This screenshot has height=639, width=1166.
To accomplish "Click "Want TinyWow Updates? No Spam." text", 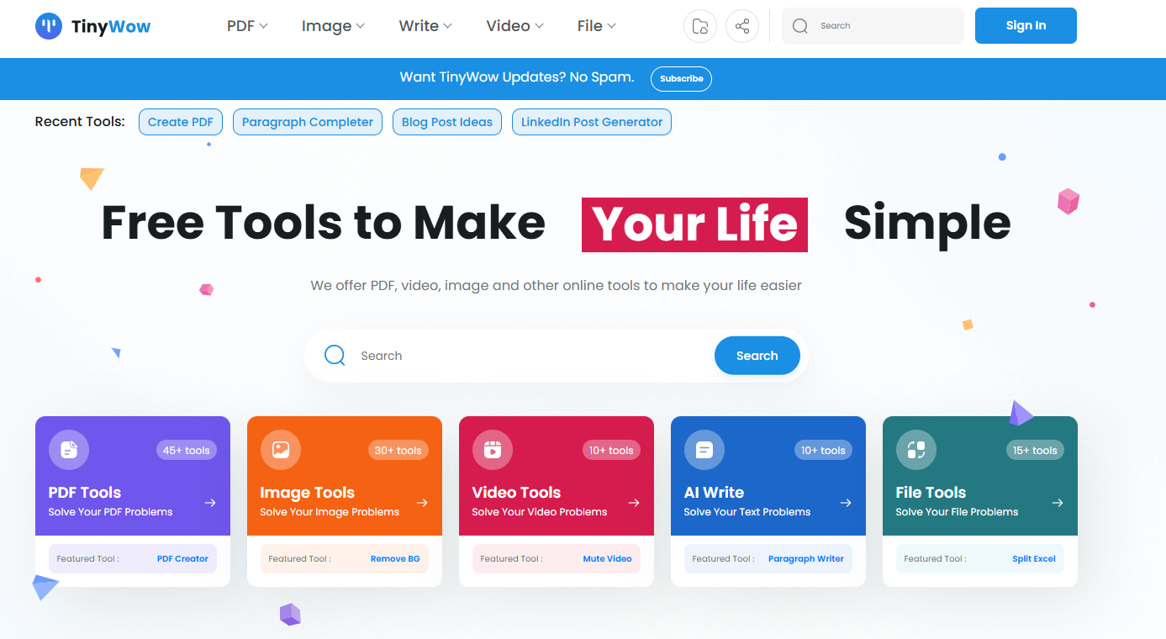I will coord(517,77).
